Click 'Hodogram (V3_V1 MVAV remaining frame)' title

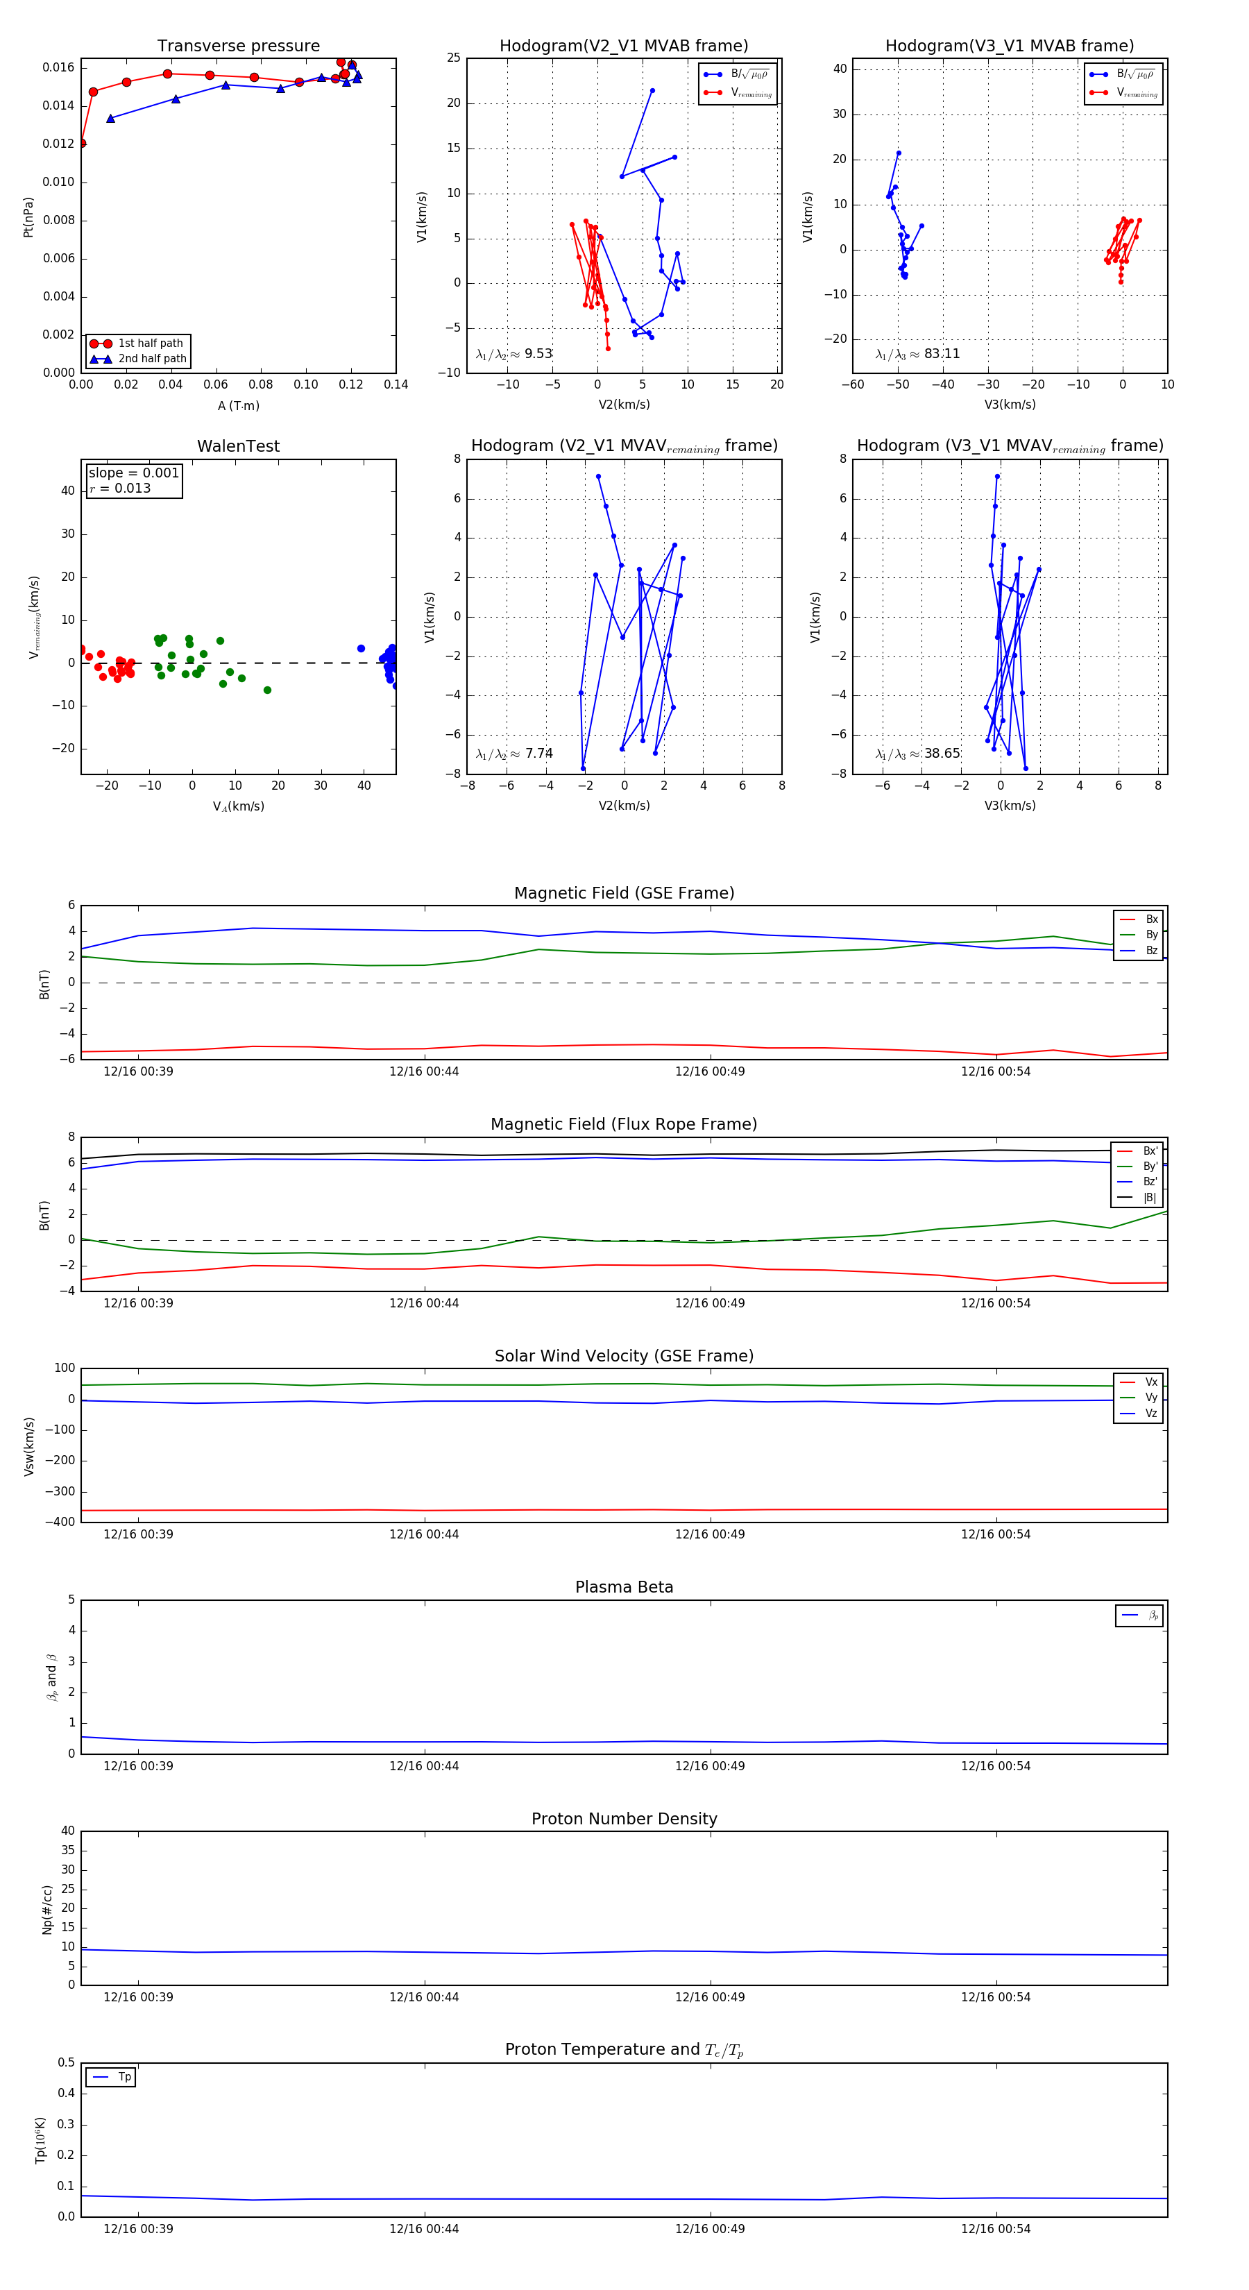[1010, 446]
